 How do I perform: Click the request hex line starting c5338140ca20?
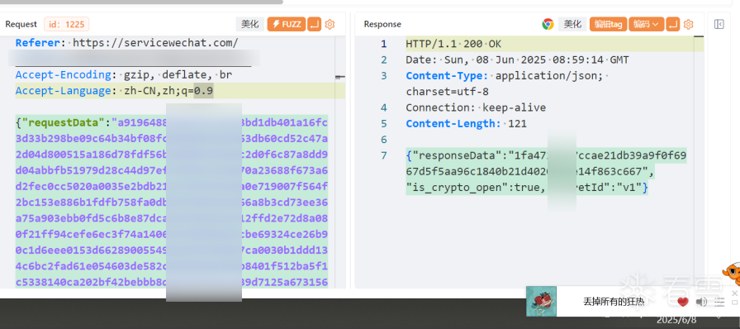172,282
